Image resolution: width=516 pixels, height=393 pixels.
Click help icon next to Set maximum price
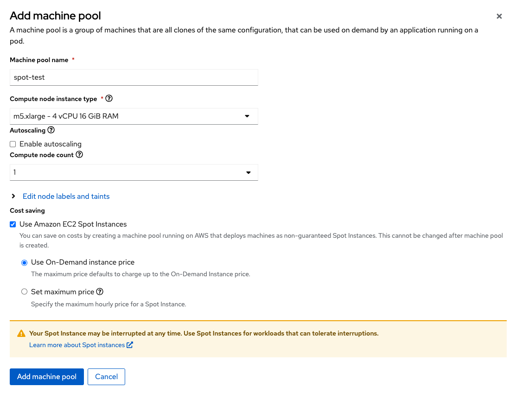coord(100,292)
